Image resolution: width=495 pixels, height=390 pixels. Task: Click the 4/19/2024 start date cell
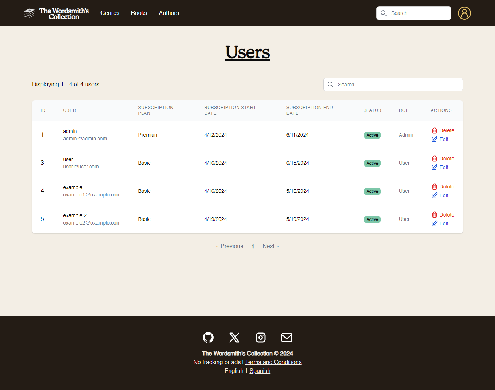tap(215, 219)
